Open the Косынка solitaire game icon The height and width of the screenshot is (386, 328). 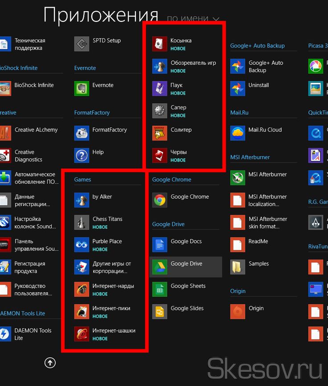point(160,44)
